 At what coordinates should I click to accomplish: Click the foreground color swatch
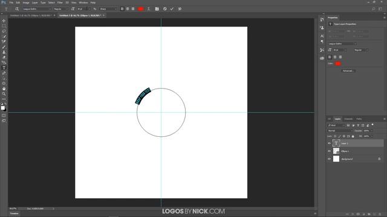pos(2,108)
